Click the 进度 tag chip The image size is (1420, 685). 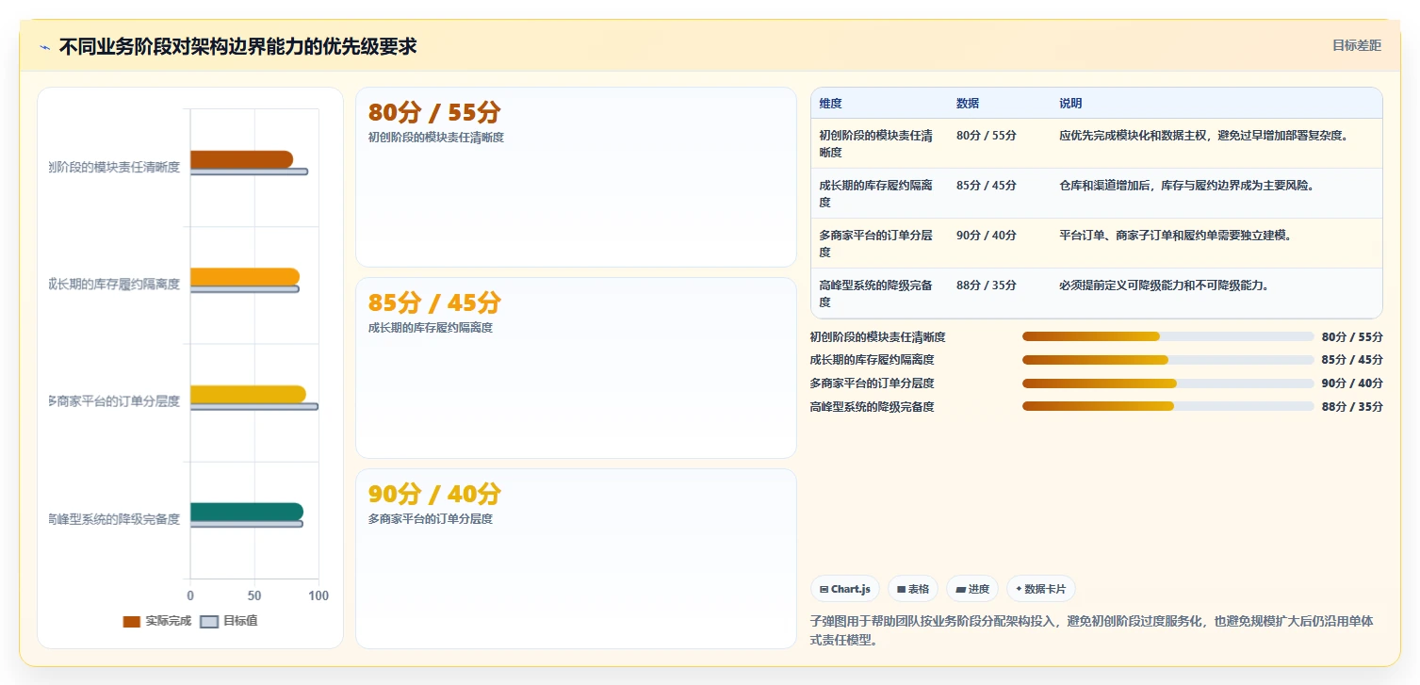[x=972, y=589]
